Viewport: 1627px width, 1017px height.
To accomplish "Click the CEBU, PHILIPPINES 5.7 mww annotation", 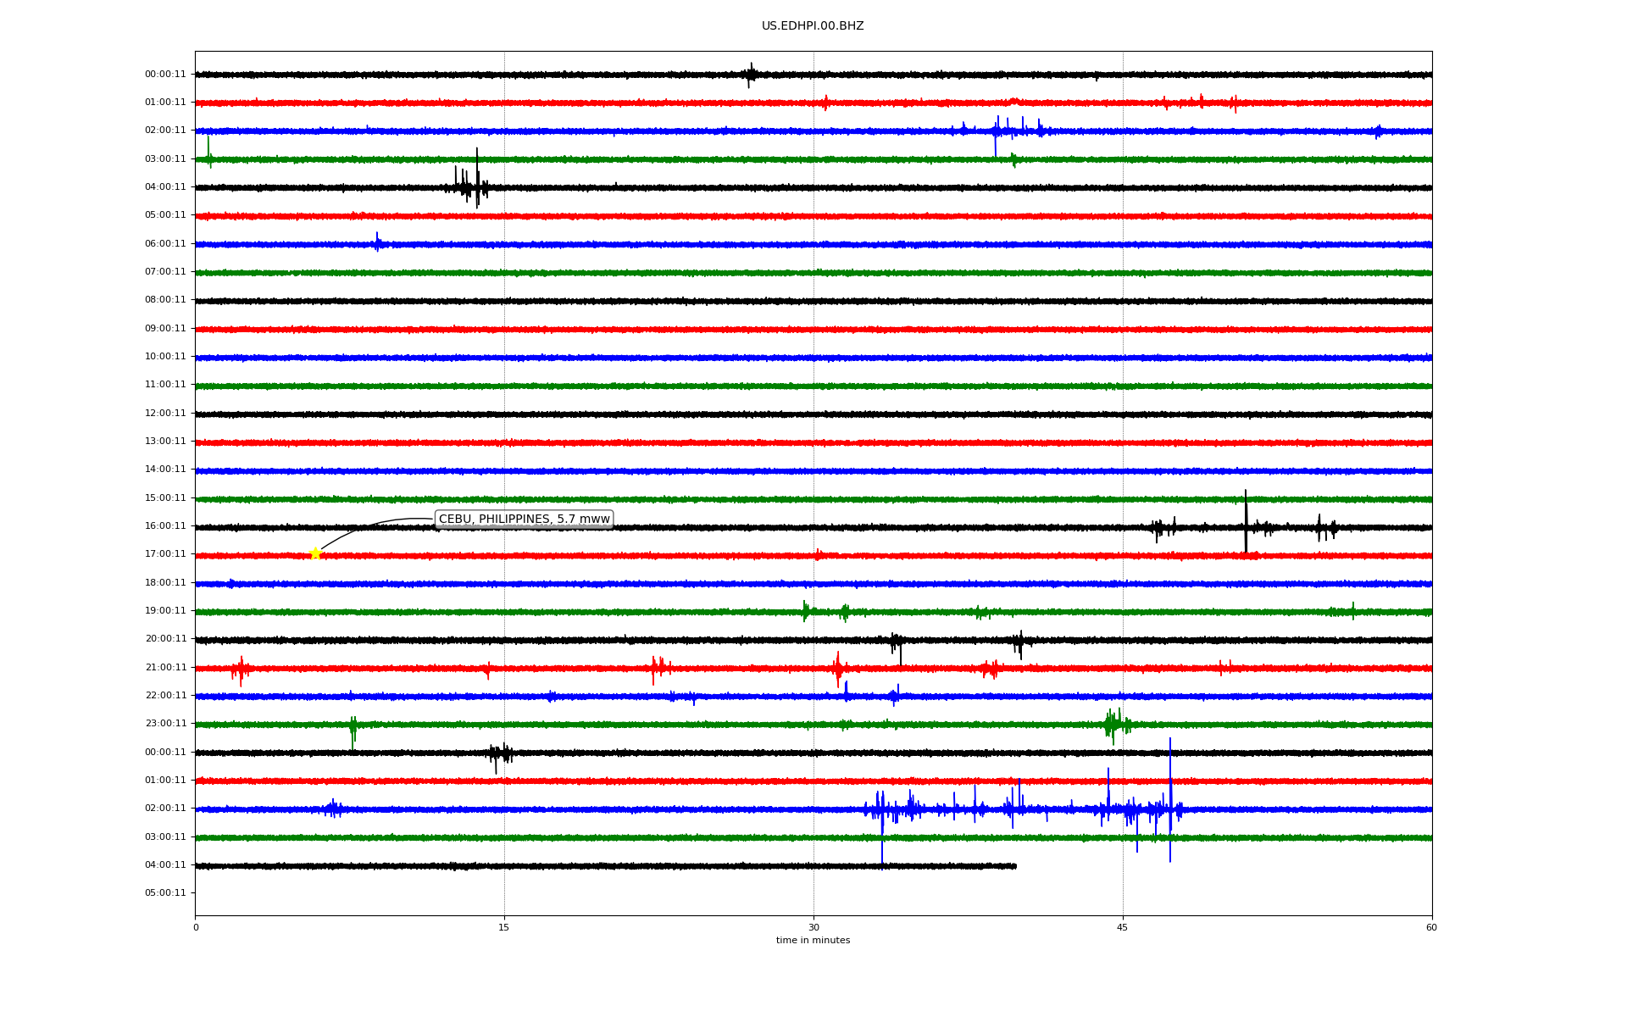I will coord(524,519).
